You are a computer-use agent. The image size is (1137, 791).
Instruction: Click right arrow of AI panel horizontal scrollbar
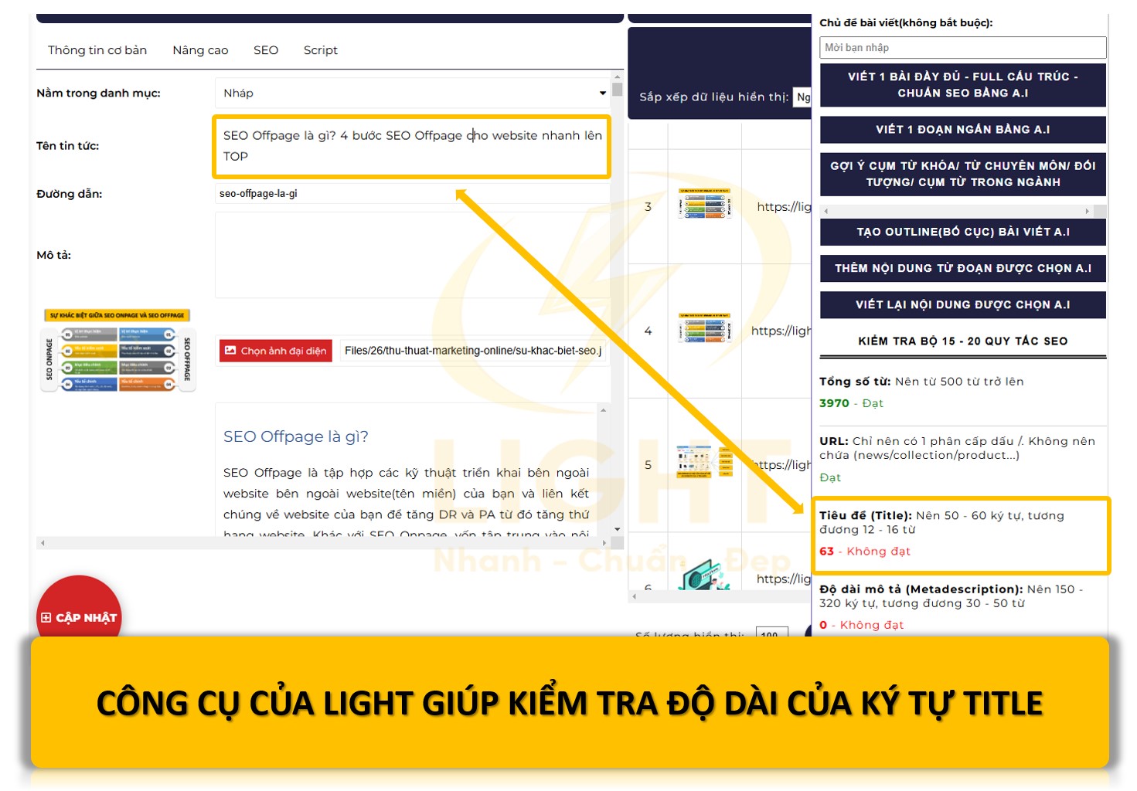1087,211
